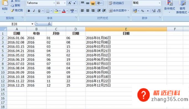The image size is (189, 109).
Task: Open 常规 number format dropdown
Action: click(159, 3)
